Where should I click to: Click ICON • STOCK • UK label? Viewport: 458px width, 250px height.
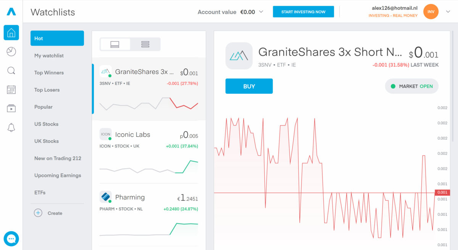[x=119, y=146]
